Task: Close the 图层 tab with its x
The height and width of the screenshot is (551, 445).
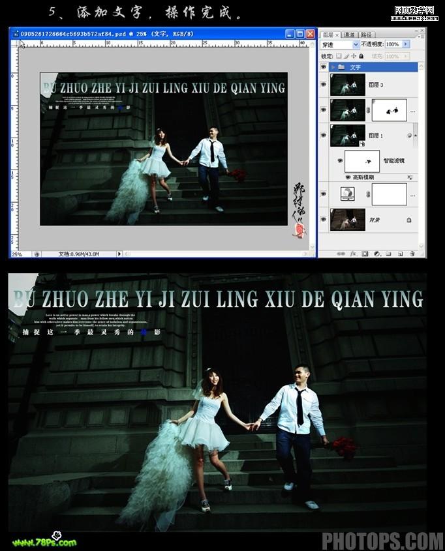Action: [337, 35]
